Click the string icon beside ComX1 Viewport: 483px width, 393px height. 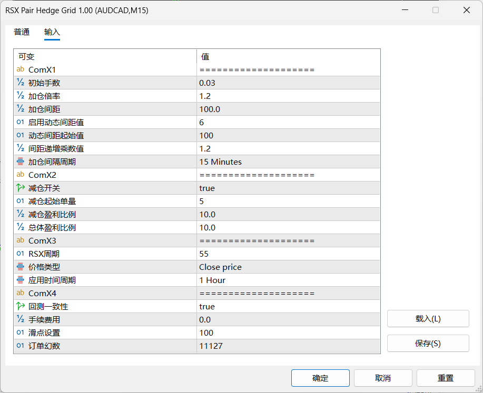tap(21, 69)
